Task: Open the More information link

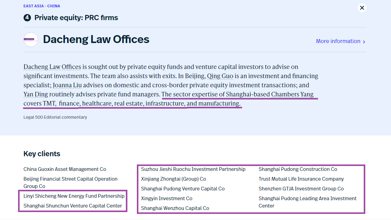Action: pos(338,41)
